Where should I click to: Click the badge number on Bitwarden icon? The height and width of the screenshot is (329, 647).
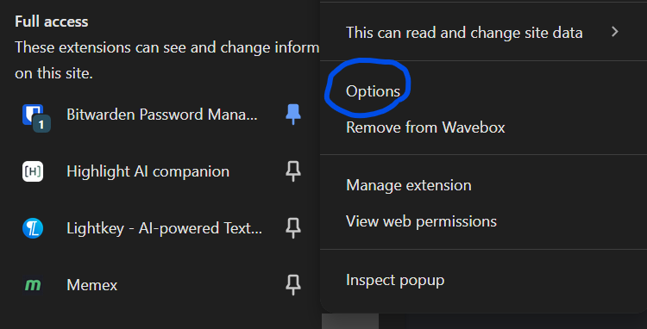[x=41, y=124]
